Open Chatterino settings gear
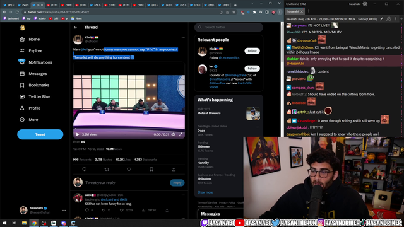The image size is (404, 227). (365, 4)
